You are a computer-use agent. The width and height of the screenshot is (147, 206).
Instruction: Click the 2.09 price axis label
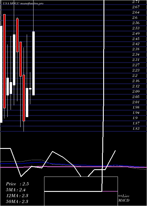(136, 91)
